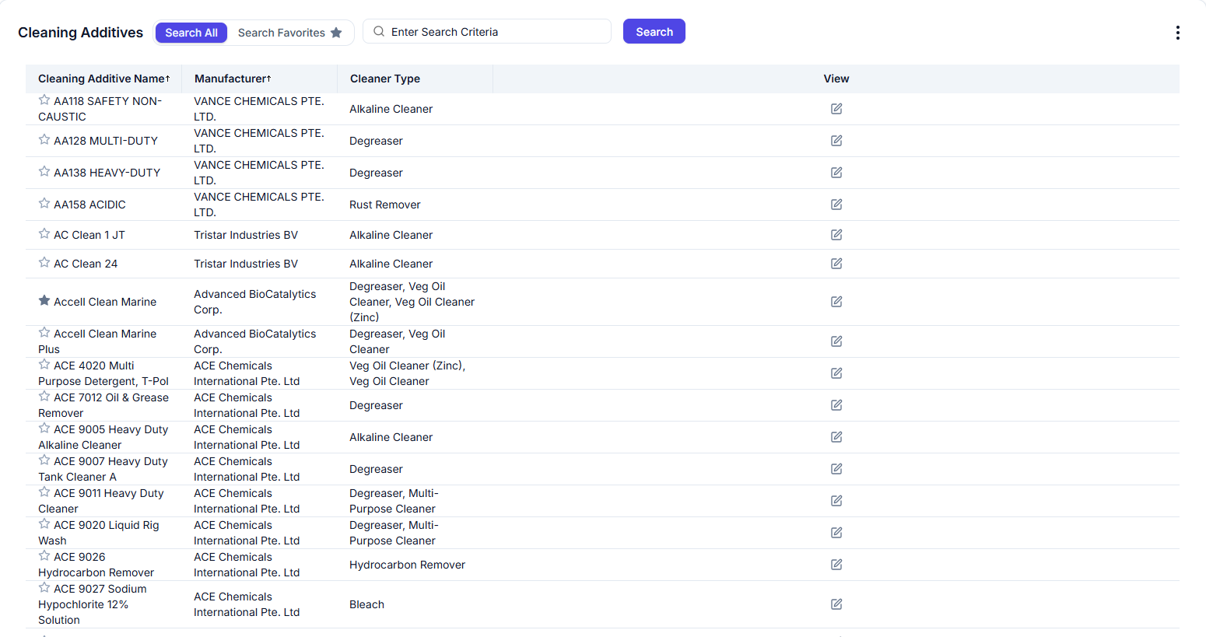This screenshot has width=1206, height=637.
Task: Favorite AA138 HEAVY-DUTY with its star
Action: [44, 172]
